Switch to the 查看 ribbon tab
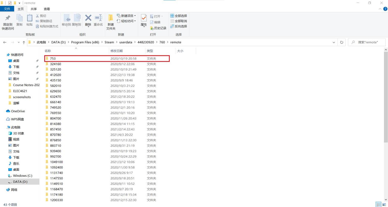This screenshot has height=207, width=388. click(47, 9)
